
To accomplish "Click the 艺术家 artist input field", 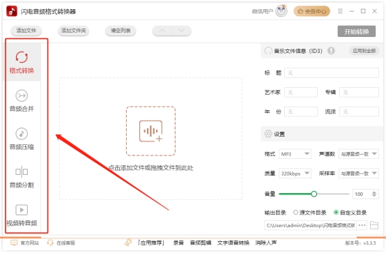I will (301, 93).
